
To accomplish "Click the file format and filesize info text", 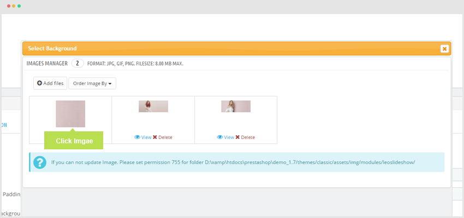I will coord(135,64).
